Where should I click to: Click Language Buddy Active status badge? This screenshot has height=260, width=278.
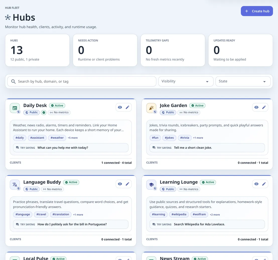coord(71,182)
